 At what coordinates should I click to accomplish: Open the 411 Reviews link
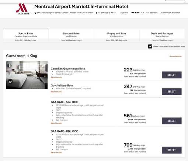[x=152, y=13]
